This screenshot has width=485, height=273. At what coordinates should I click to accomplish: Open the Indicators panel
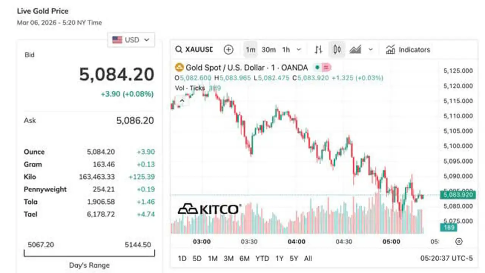click(x=408, y=50)
